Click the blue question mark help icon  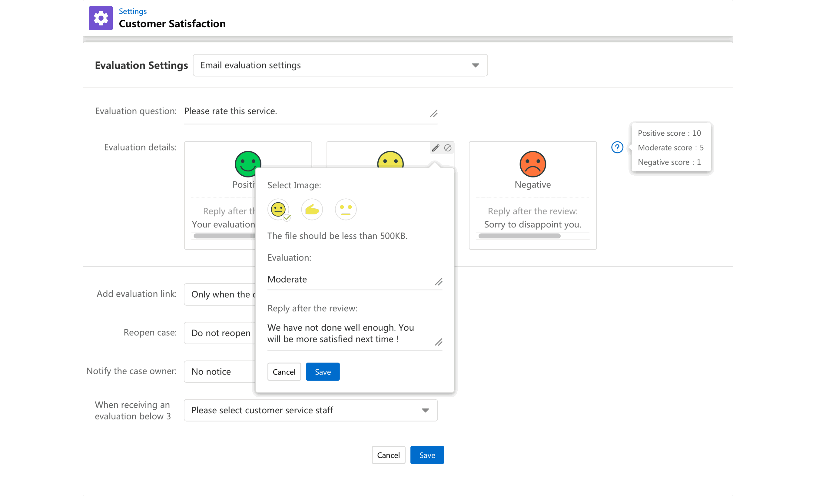click(617, 147)
